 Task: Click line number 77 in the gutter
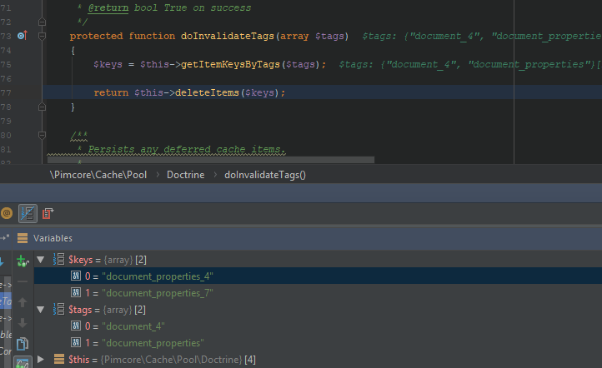(x=6, y=92)
